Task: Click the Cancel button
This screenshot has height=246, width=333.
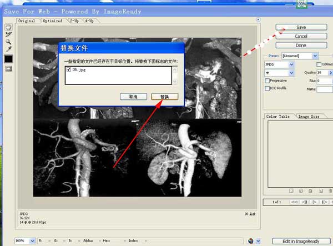Action: coord(301,36)
